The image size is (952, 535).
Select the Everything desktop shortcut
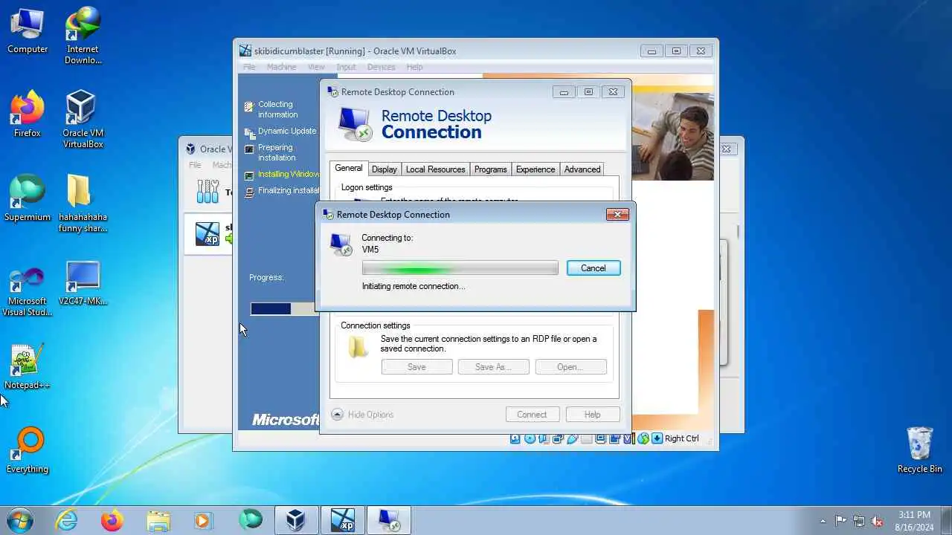coord(28,450)
